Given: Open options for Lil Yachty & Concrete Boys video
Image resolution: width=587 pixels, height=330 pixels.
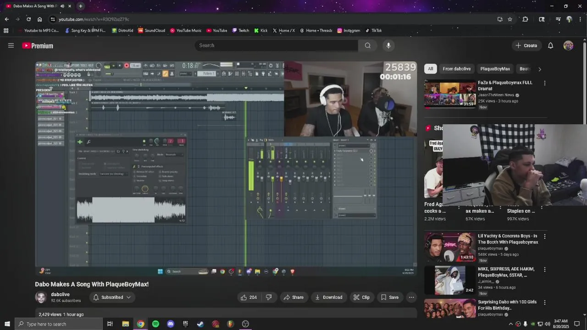Looking at the screenshot, I should click(544, 236).
